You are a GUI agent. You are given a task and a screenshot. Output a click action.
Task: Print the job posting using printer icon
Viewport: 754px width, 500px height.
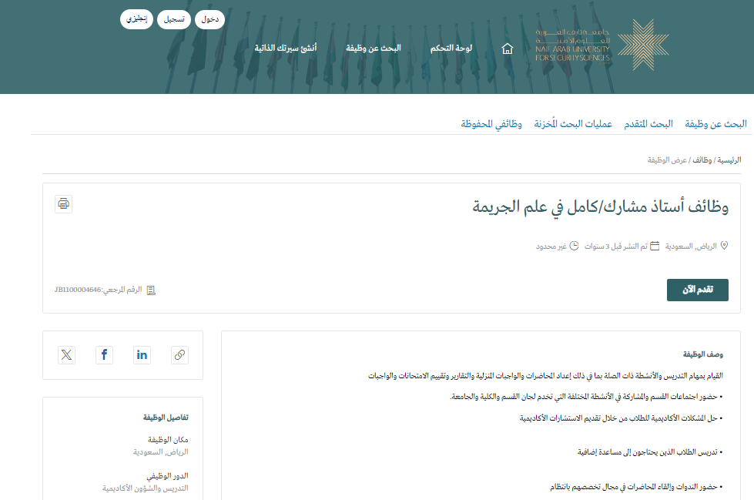click(x=63, y=203)
